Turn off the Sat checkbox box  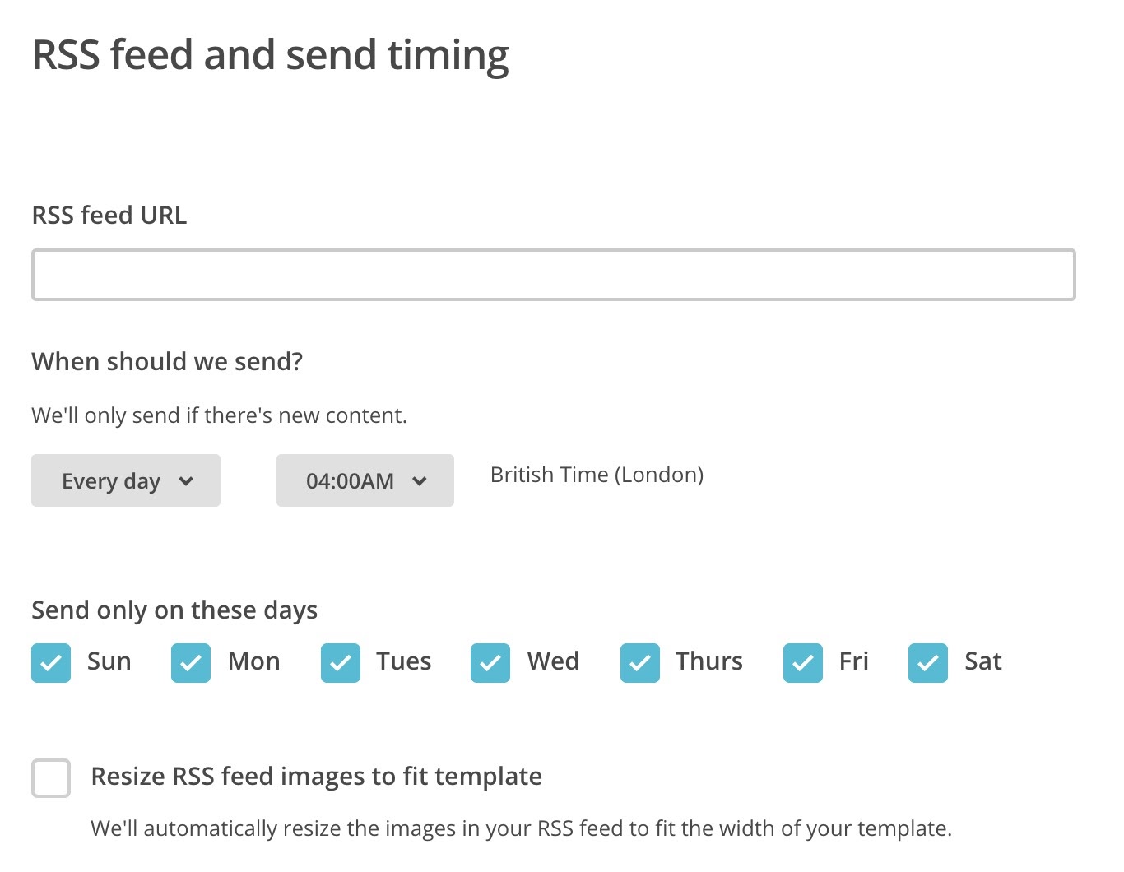point(928,663)
